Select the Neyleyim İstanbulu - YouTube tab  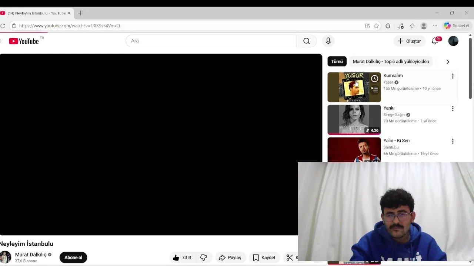[36, 13]
